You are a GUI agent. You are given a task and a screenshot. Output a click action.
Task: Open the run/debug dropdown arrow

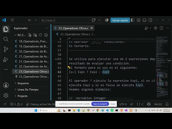tap(150, 28)
